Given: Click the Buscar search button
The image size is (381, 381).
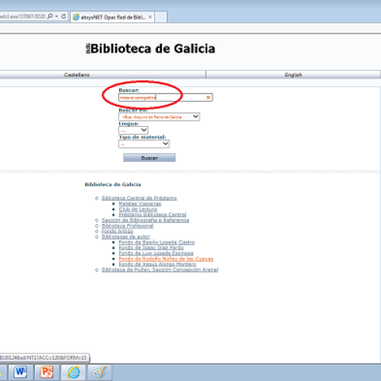Looking at the screenshot, I should tap(149, 158).
